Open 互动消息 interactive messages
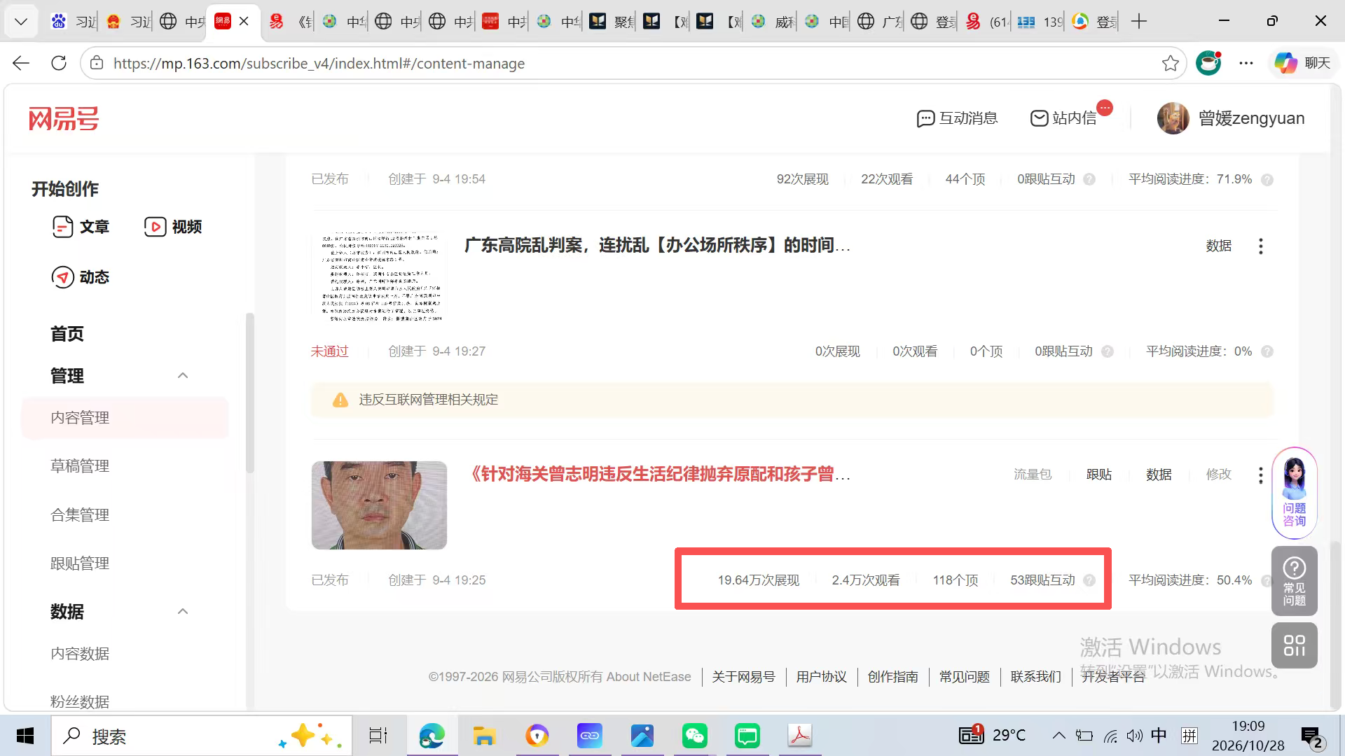The height and width of the screenshot is (756, 1345). tap(957, 118)
